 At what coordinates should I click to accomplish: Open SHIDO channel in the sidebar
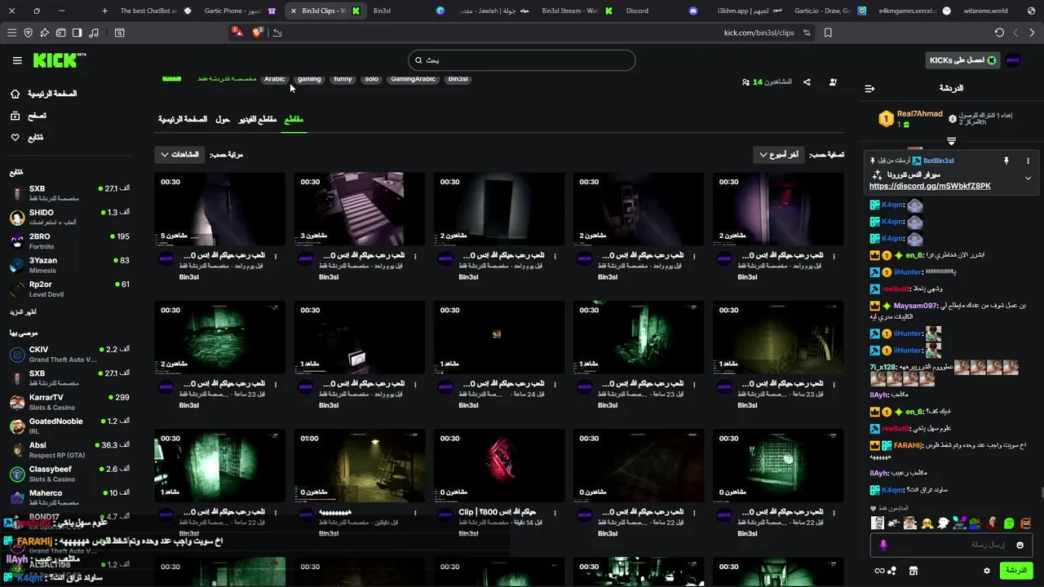pyautogui.click(x=69, y=217)
